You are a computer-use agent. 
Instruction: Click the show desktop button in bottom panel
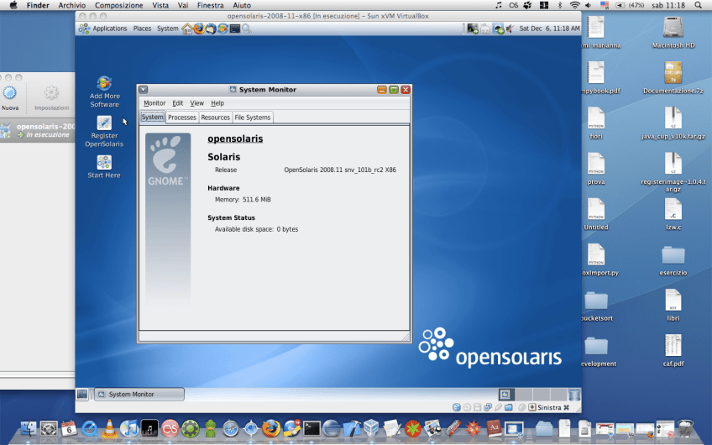(82, 394)
